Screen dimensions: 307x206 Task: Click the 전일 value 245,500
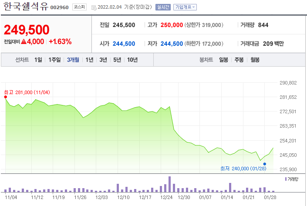click(124, 25)
